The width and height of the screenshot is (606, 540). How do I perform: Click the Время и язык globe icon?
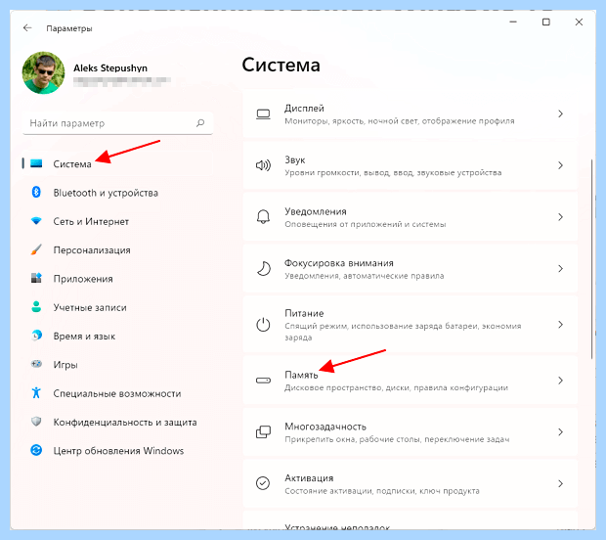pyautogui.click(x=36, y=336)
